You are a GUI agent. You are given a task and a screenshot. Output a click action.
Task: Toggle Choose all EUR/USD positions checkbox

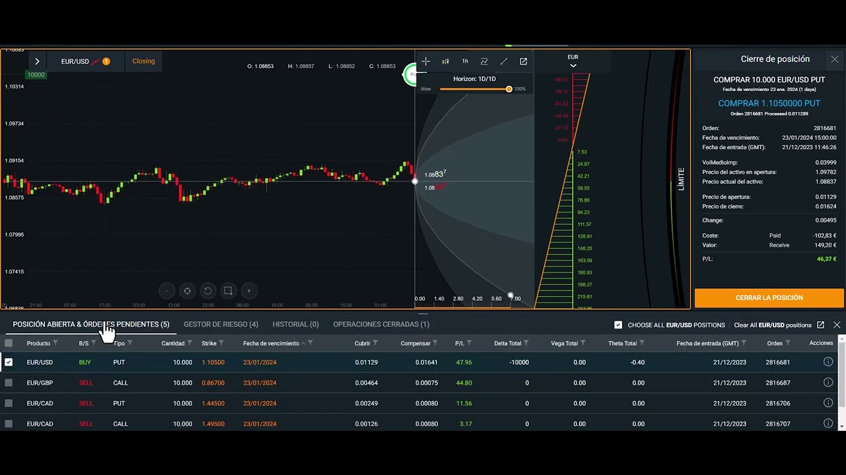coord(618,325)
